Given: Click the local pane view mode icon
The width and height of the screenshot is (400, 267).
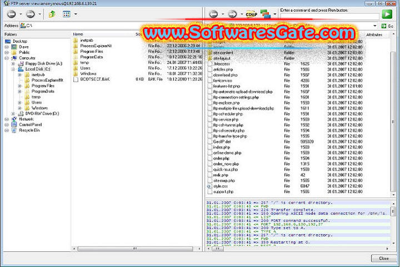Looking at the screenshot, I should (67, 14).
